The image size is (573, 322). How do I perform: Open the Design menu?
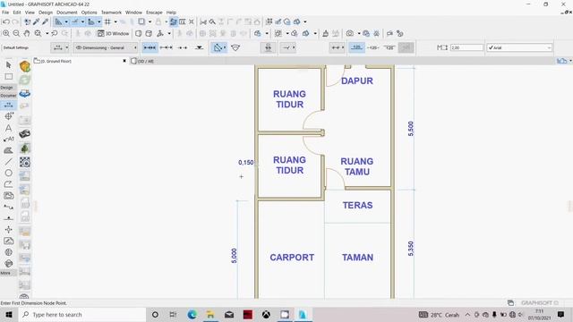46,13
